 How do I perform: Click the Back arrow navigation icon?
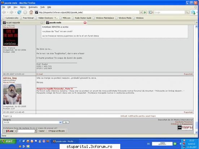point(4,12)
